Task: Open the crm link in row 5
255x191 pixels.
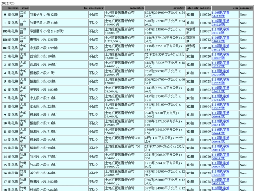Action: (221, 81)
